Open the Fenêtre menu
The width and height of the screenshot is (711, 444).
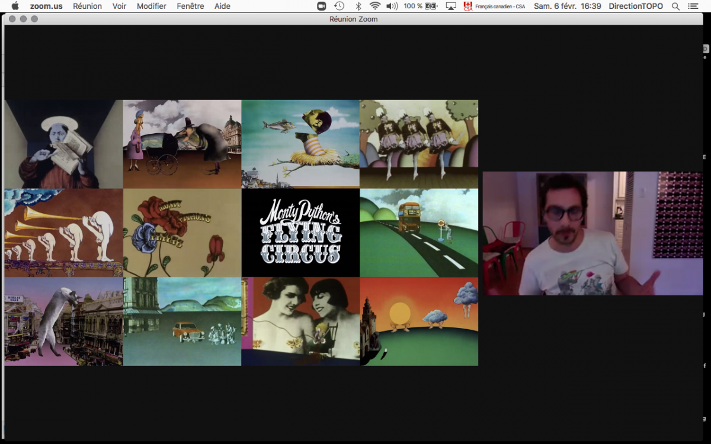(190, 6)
